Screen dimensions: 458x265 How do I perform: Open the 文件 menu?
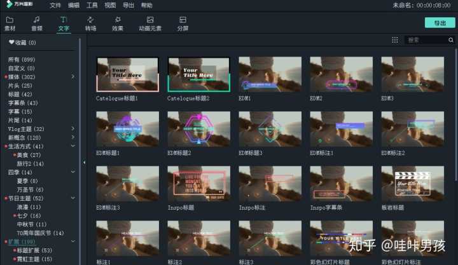pyautogui.click(x=55, y=5)
